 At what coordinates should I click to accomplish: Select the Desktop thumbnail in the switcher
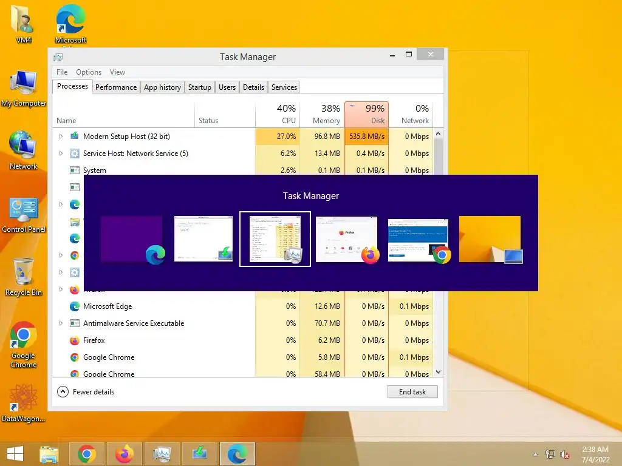click(490, 239)
